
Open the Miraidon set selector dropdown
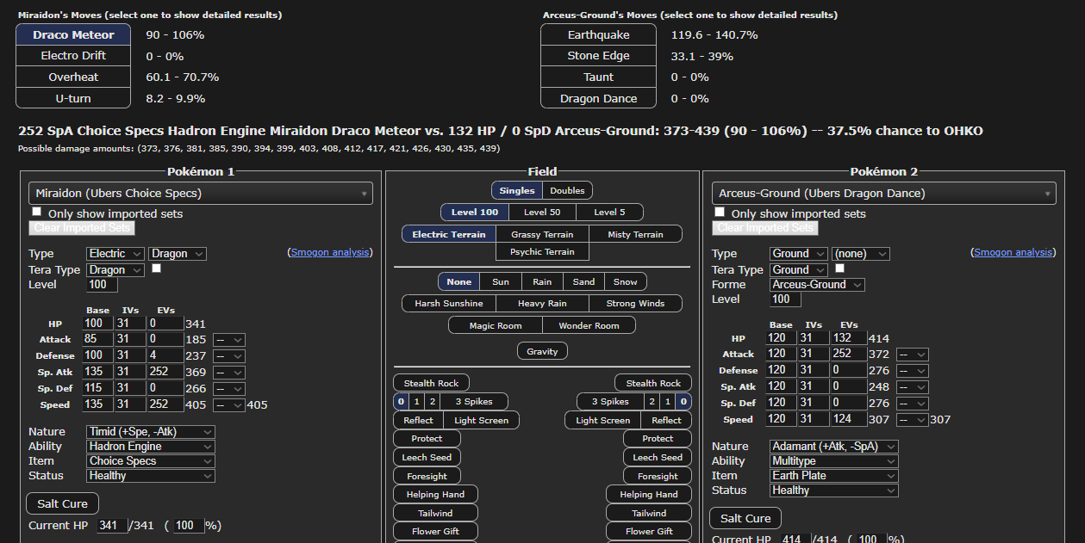tap(201, 194)
